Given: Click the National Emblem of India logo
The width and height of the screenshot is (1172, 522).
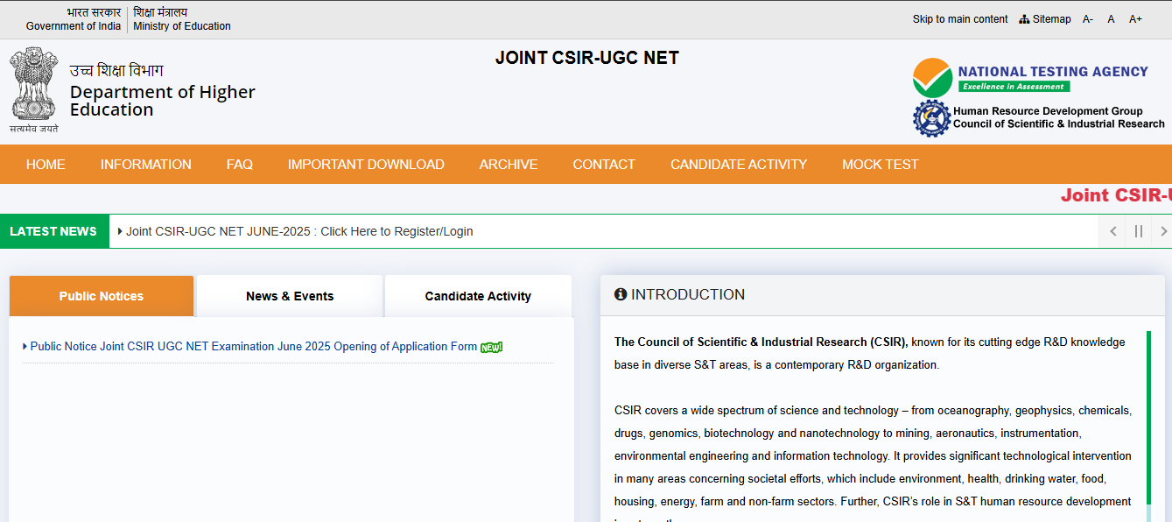Looking at the screenshot, I should pyautogui.click(x=34, y=89).
